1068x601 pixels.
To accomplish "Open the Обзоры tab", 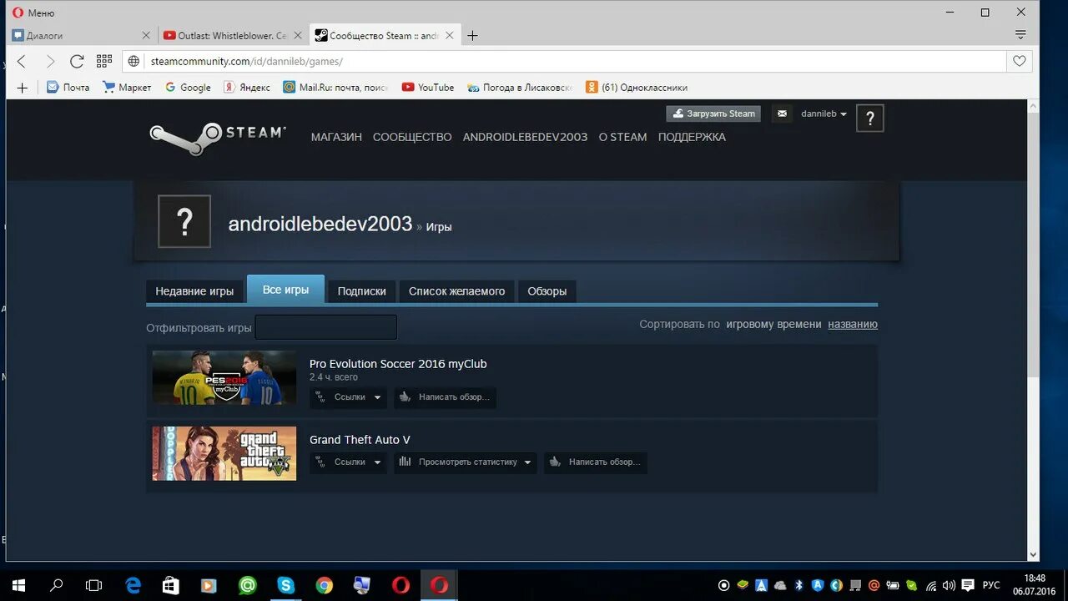I will [x=547, y=290].
